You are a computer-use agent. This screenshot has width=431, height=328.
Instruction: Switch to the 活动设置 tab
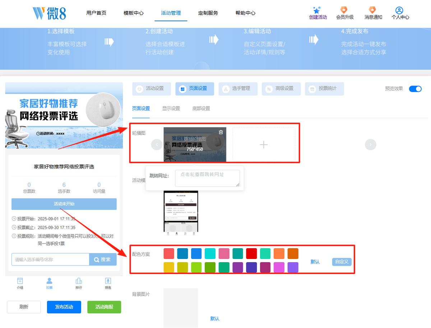pyautogui.click(x=152, y=89)
